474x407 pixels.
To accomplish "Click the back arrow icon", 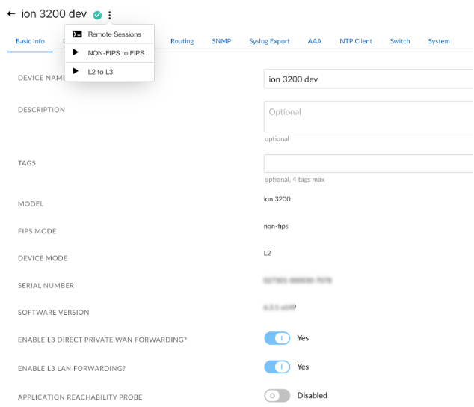I will 10,14.
